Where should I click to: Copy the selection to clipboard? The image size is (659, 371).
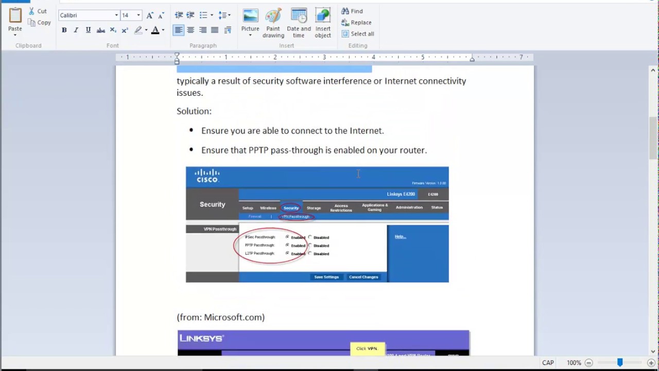39,23
